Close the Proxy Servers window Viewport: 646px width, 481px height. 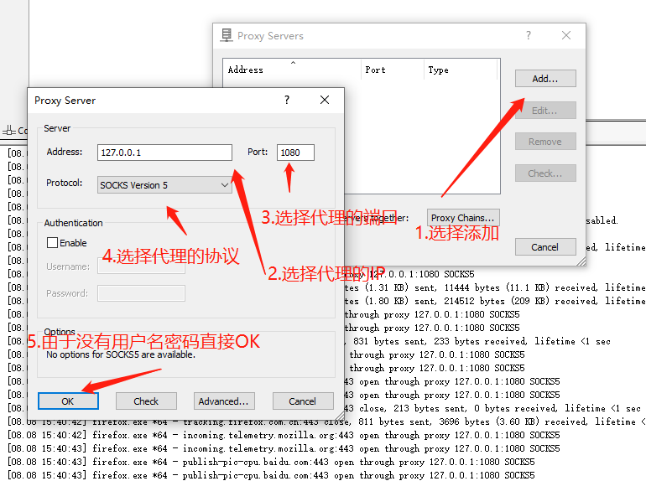pyautogui.click(x=566, y=35)
